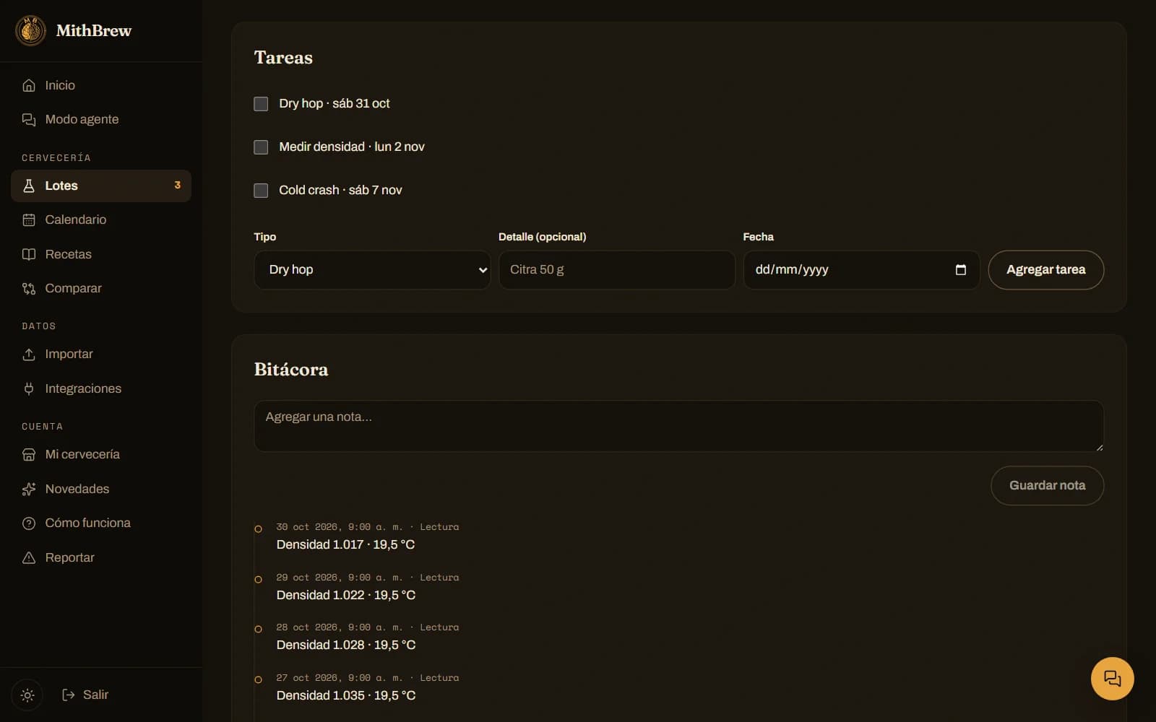Check the Cold crash sáb 7 nov task

pos(261,191)
